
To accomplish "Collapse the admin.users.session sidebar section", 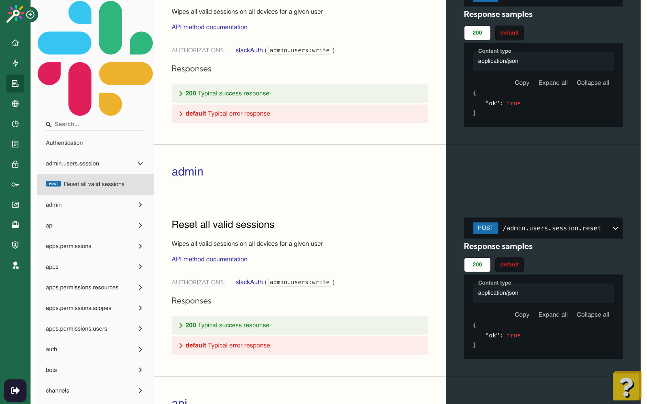I will coord(140,164).
